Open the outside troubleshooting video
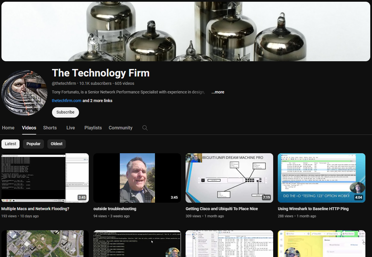Image resolution: width=372 pixels, height=257 pixels. [x=137, y=178]
